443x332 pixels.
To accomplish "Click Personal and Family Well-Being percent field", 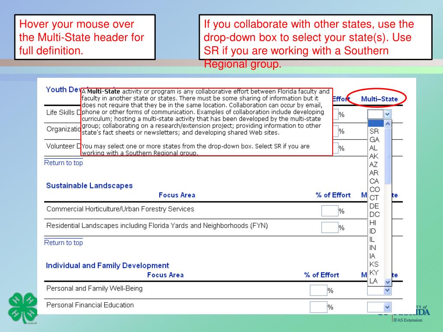I will click(x=318, y=290).
